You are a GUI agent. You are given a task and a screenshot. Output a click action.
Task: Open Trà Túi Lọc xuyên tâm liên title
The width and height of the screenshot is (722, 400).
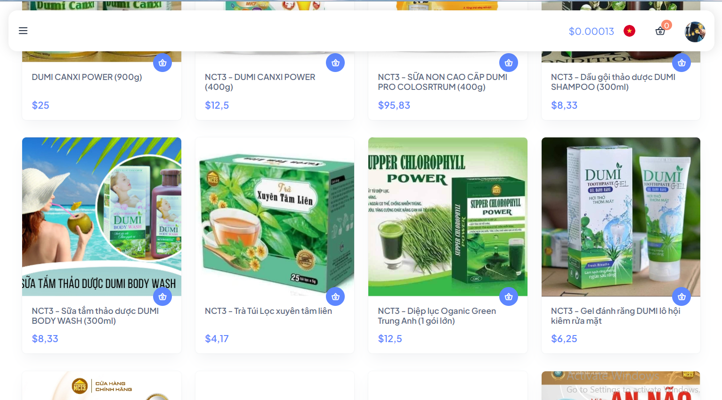click(x=268, y=311)
